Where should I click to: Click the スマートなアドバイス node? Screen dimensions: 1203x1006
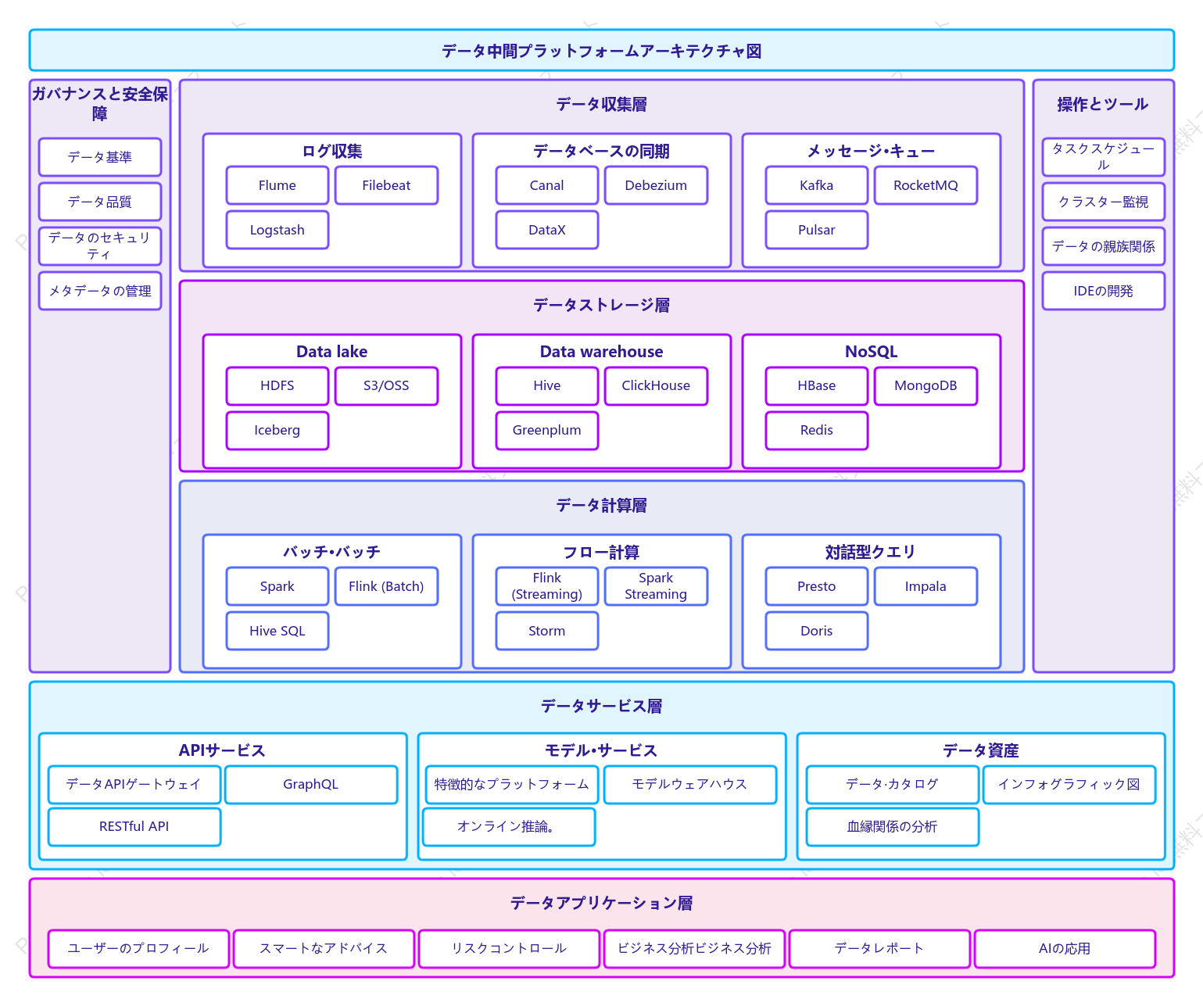pos(324,948)
